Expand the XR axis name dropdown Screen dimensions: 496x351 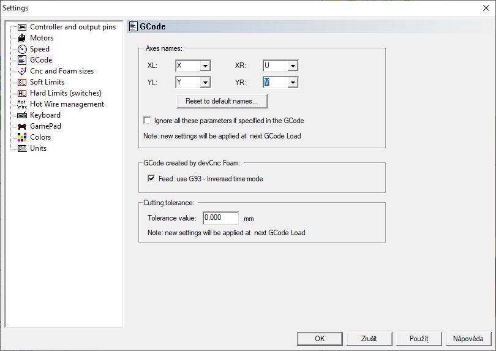(293, 66)
